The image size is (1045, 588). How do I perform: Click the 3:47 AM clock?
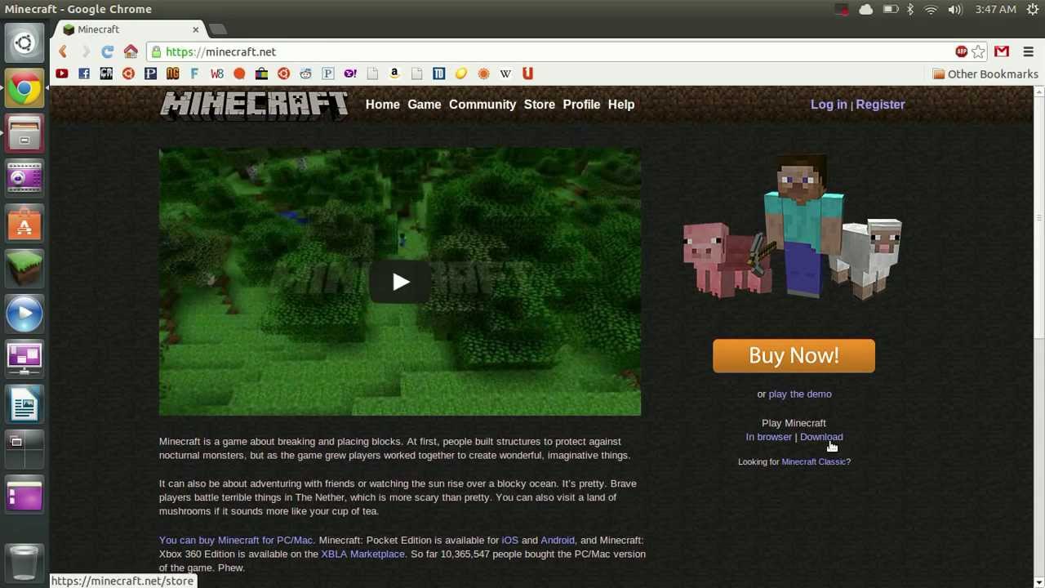click(995, 9)
